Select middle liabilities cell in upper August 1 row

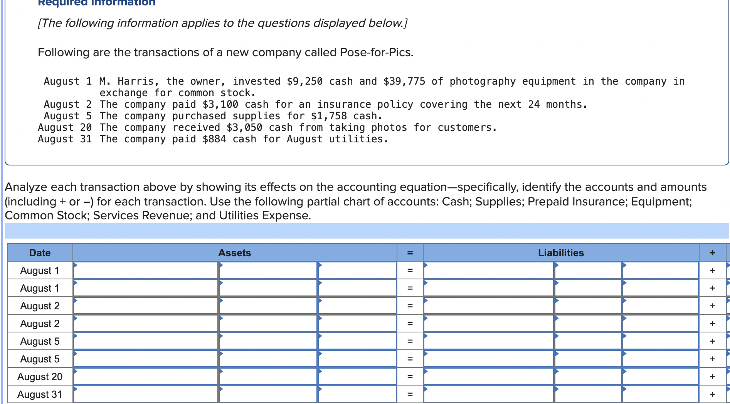point(588,270)
